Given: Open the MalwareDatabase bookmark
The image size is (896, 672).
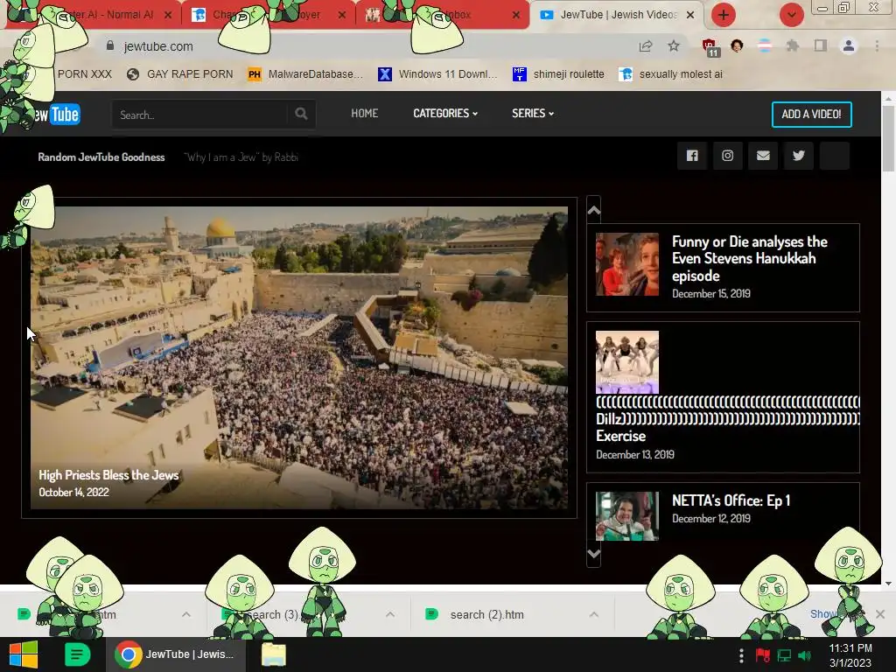Looking at the screenshot, I should click(305, 74).
